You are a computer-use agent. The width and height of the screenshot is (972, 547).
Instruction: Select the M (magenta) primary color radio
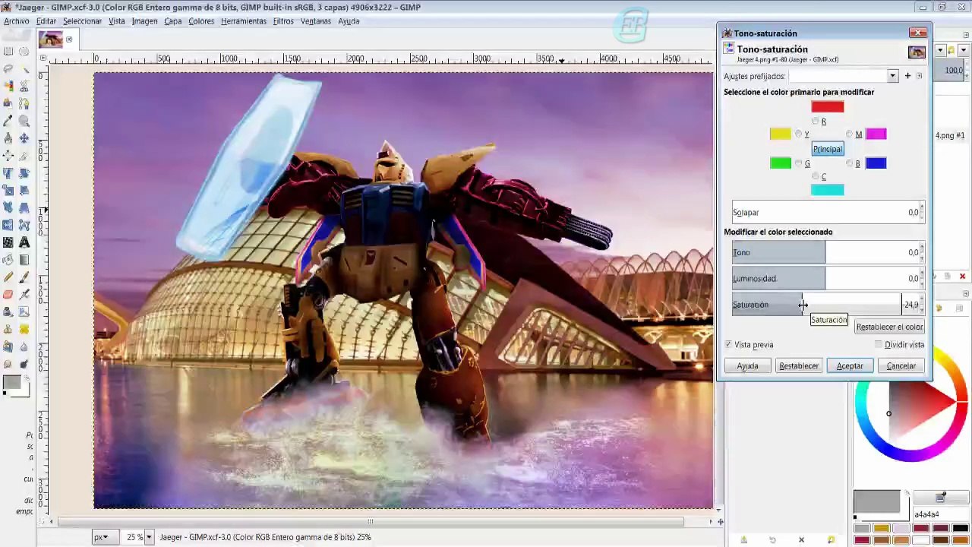coord(850,134)
